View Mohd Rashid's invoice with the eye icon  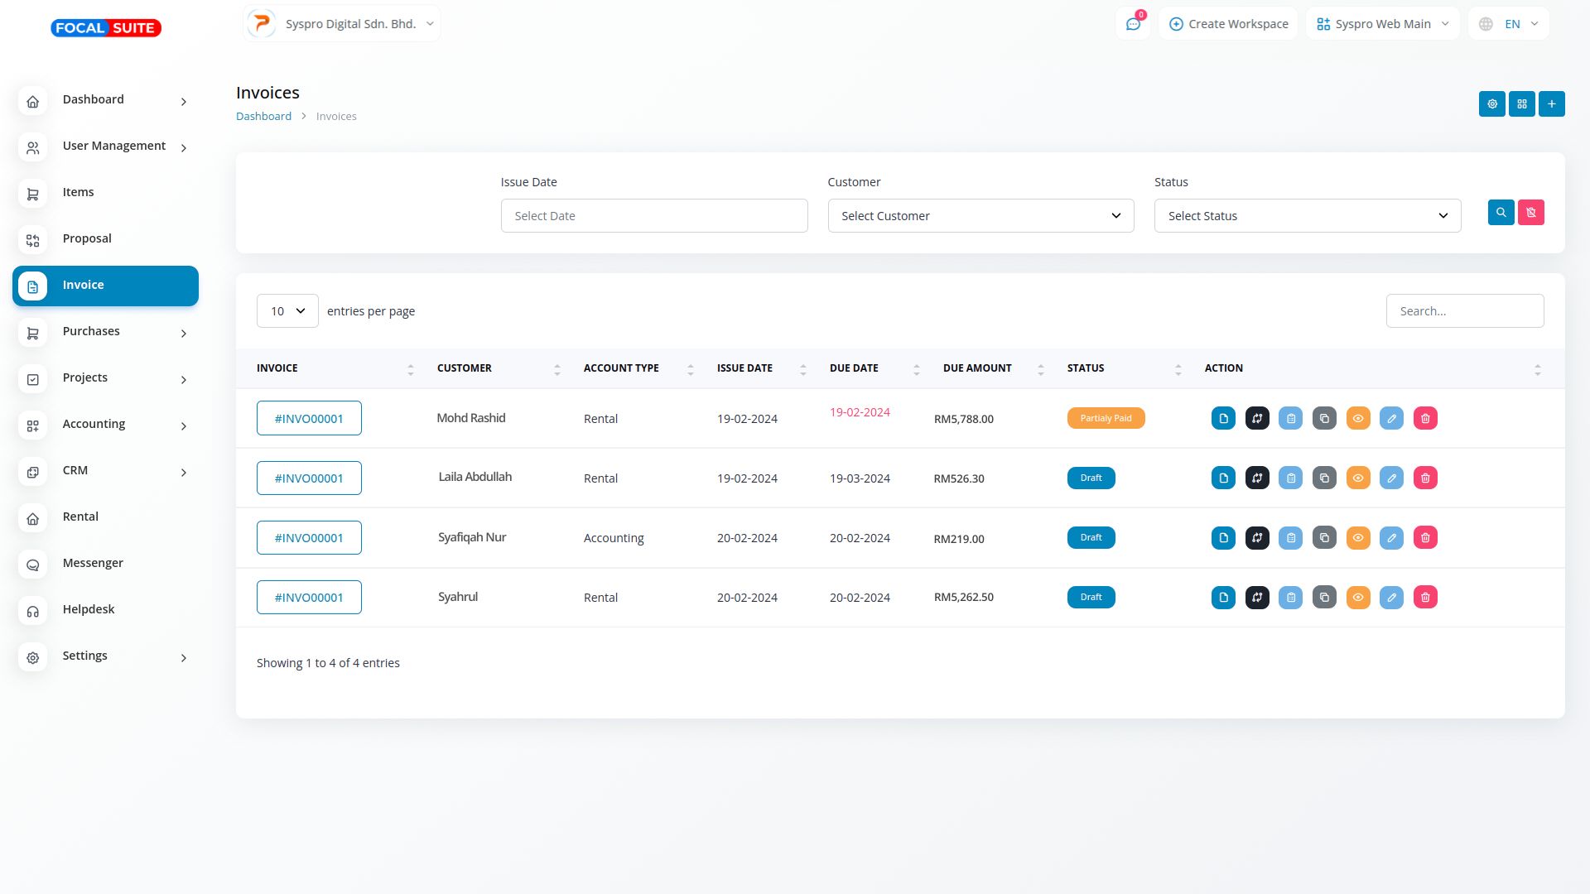pyautogui.click(x=1358, y=419)
